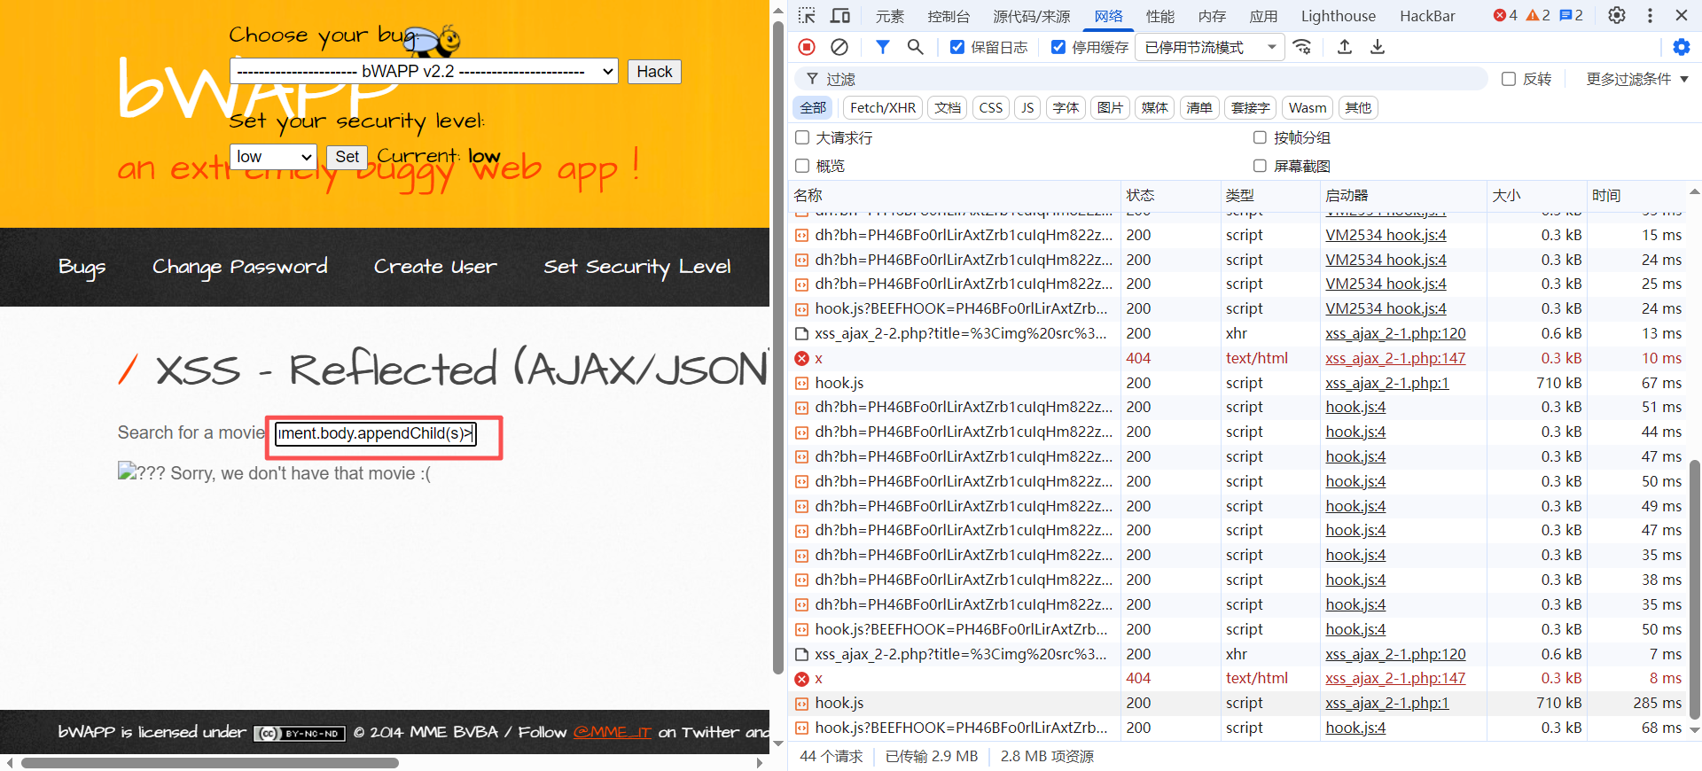The width and height of the screenshot is (1702, 771).
Task: Click the right arrow of the horizontal scrollbar
Action: coord(760,763)
